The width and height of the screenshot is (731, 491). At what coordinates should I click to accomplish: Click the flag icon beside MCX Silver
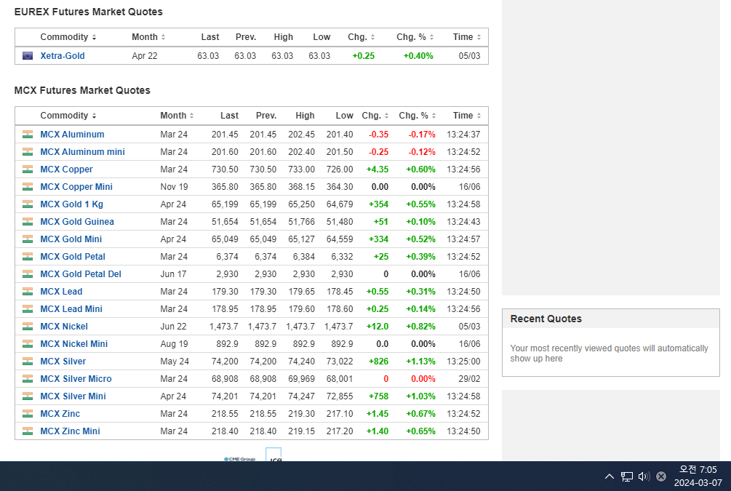pyautogui.click(x=28, y=362)
